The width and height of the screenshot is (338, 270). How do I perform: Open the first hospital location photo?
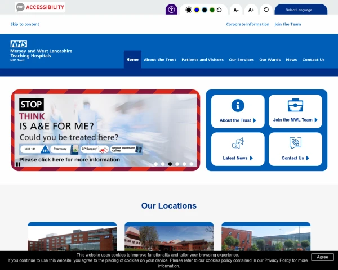click(72, 238)
